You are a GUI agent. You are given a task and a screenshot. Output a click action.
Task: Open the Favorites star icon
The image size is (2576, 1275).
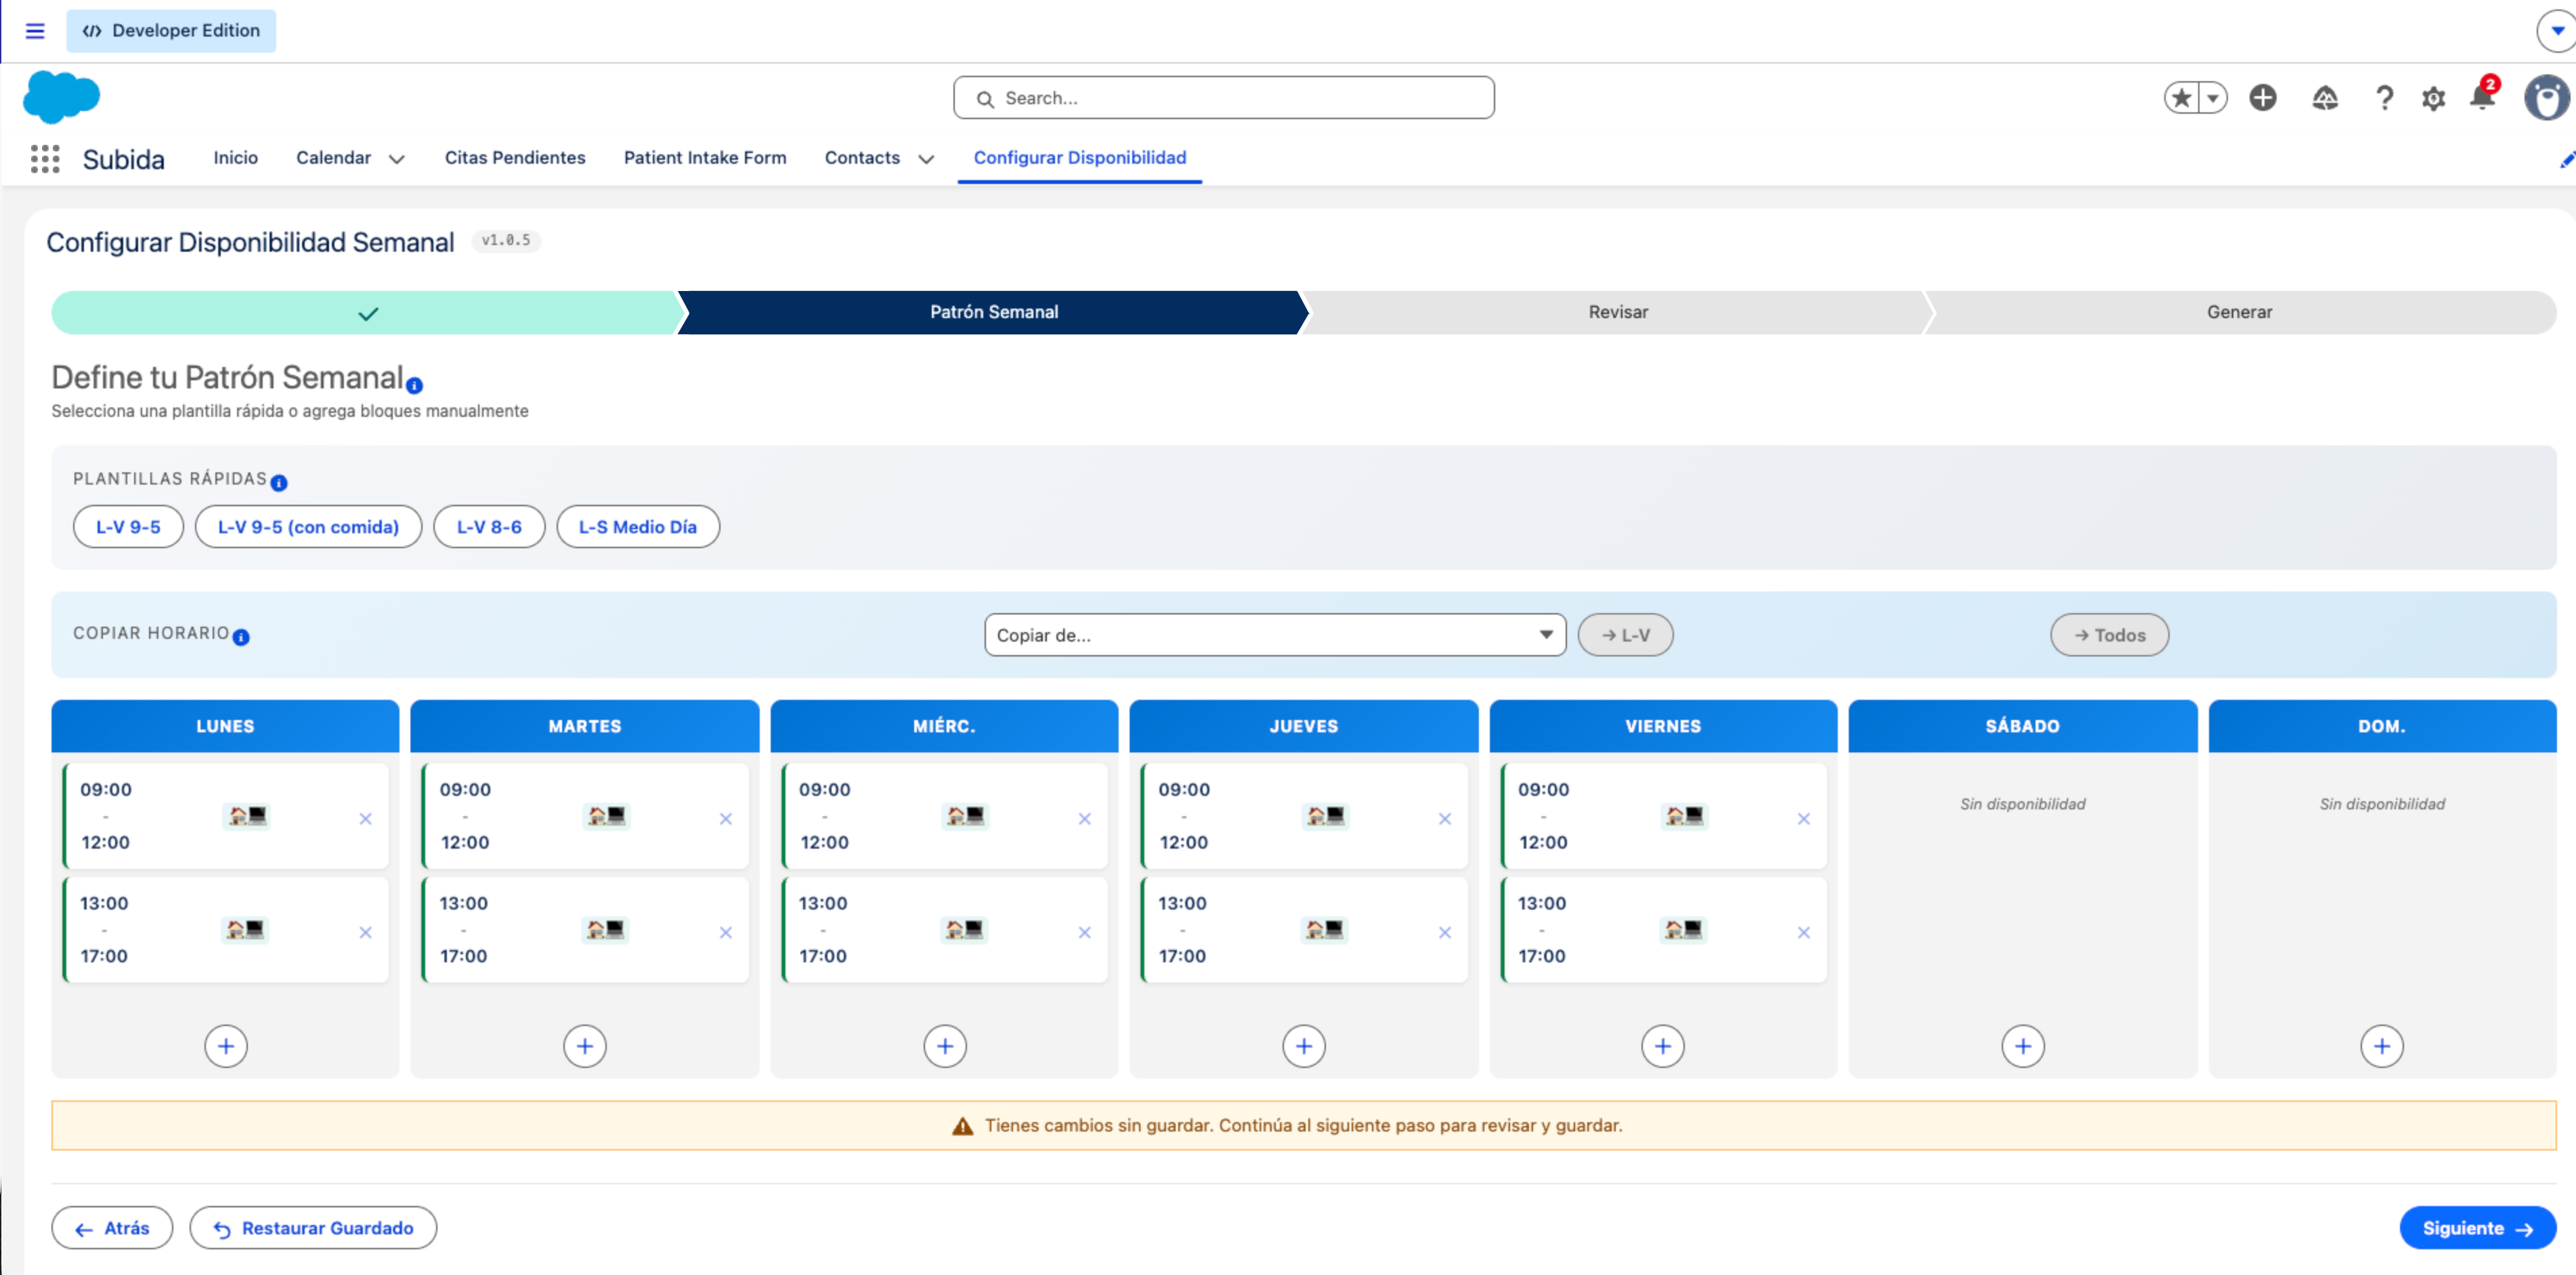click(2182, 98)
